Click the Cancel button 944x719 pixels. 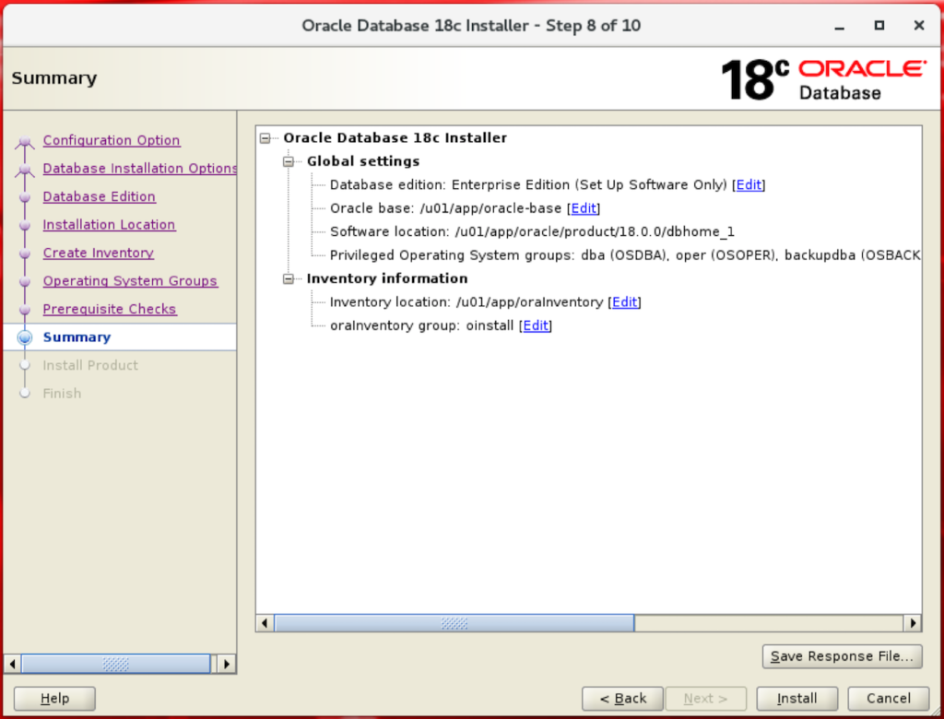point(888,699)
